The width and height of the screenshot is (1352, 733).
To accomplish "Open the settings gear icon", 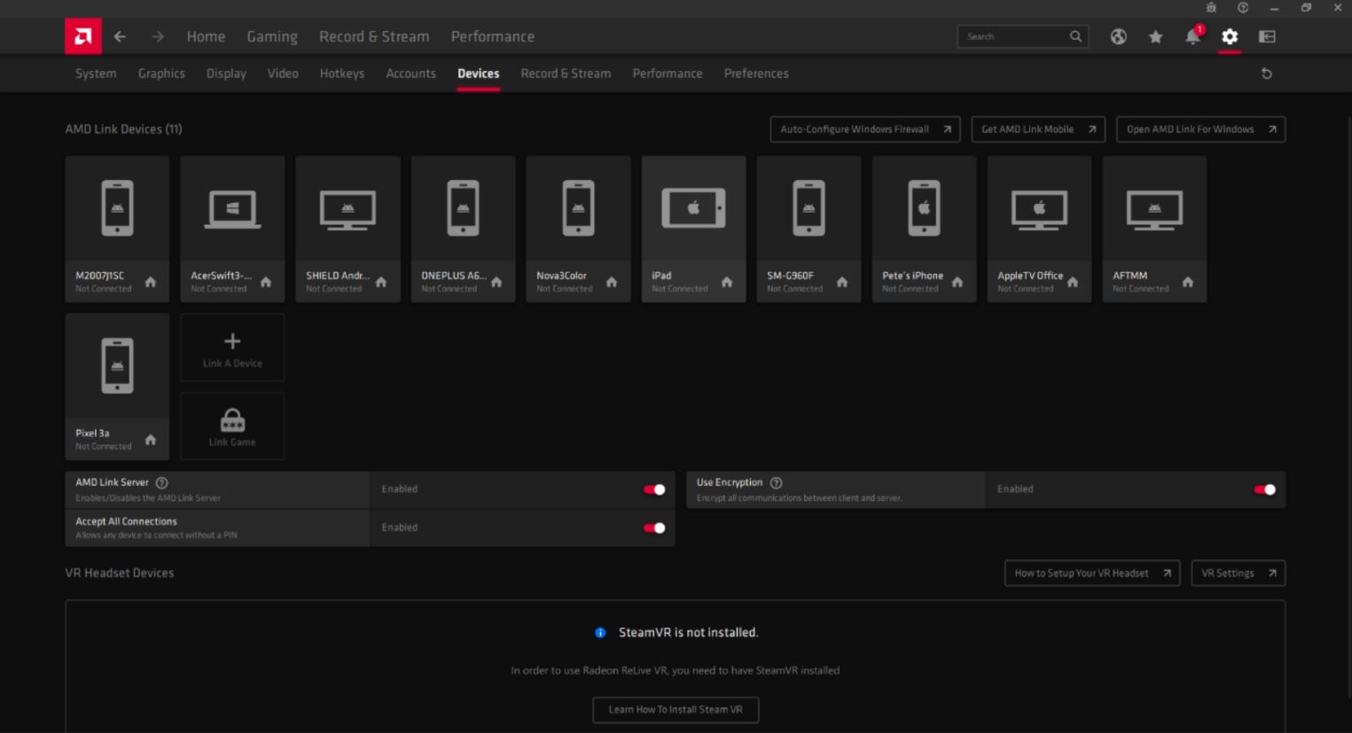I will coord(1230,36).
